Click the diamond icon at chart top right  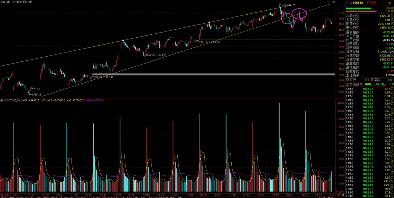pos(329,2)
